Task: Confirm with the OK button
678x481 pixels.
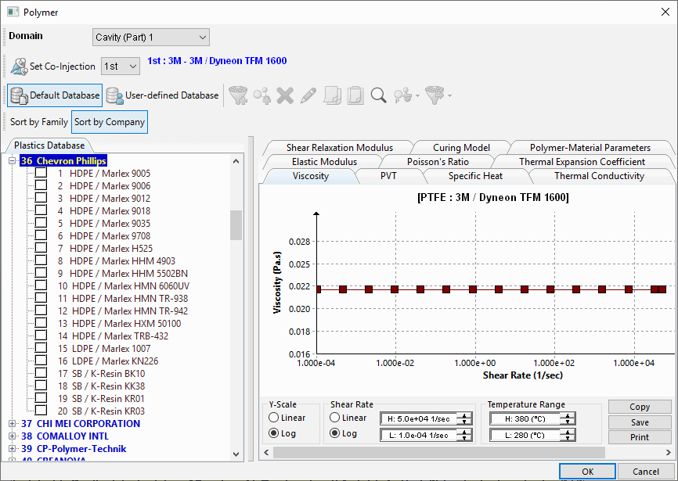Action: coord(588,472)
